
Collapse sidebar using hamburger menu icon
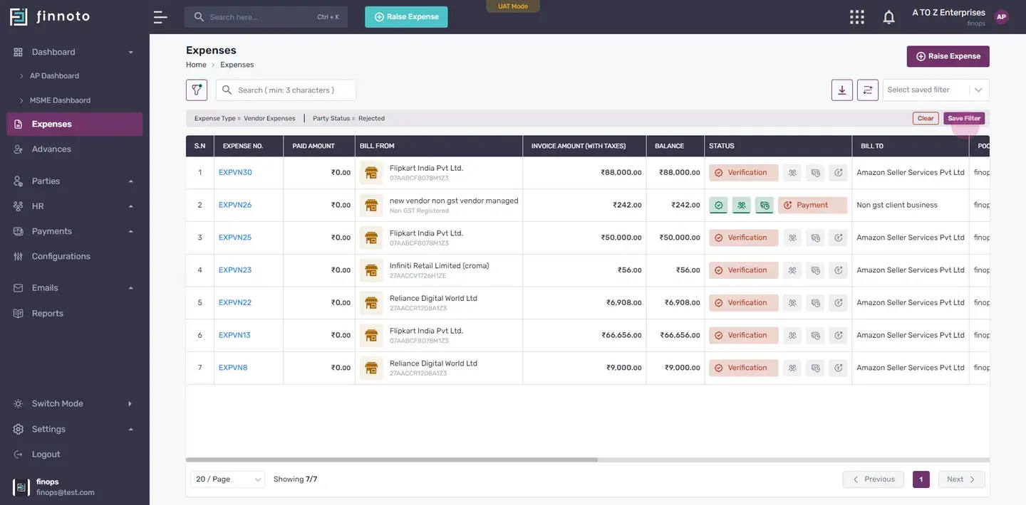[x=160, y=17]
